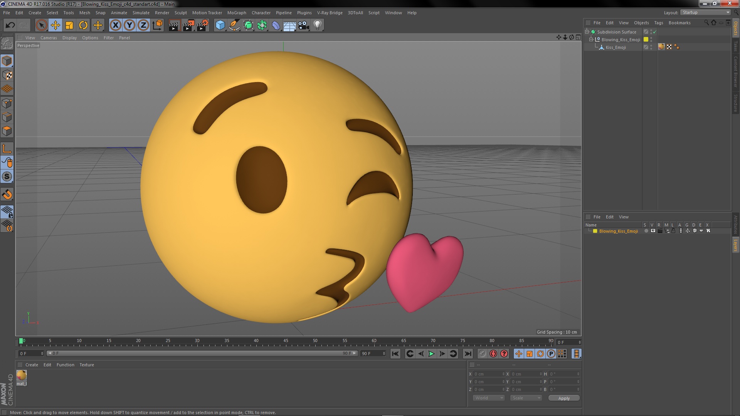Play animation forward
The width and height of the screenshot is (740, 416).
tap(431, 354)
